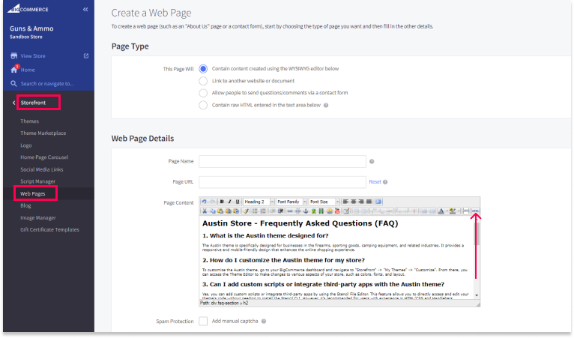This screenshot has width=574, height=338.
Task: Open Gift Certificate Templates
Action: [49, 229]
